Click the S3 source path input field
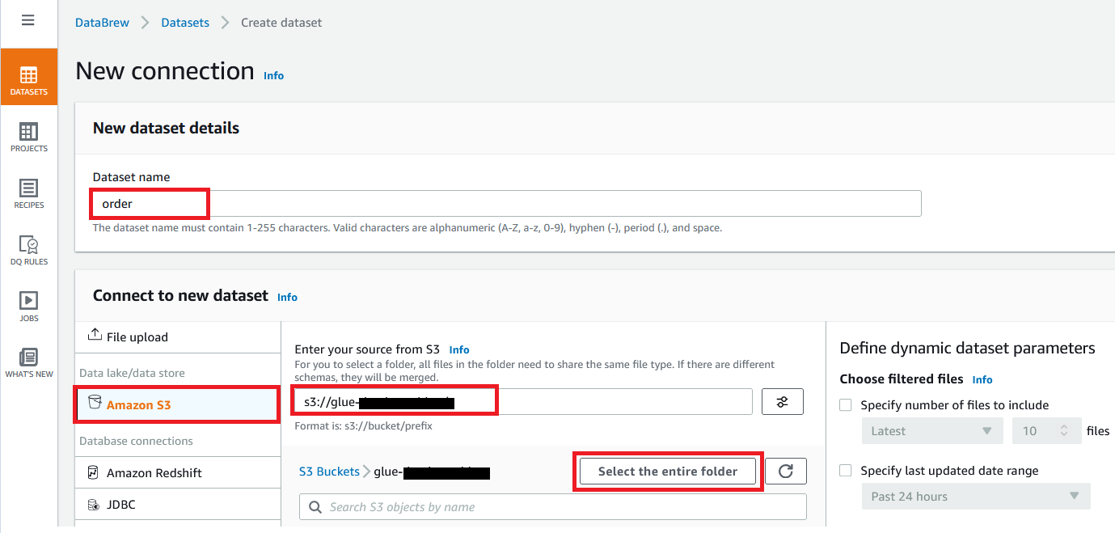 click(x=523, y=401)
